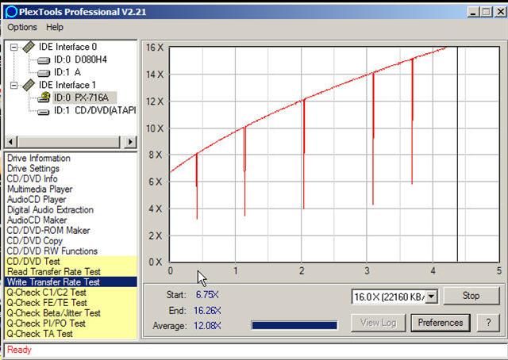Click the drive icon beside ID:1 A
The image size is (508, 360).
(44, 73)
